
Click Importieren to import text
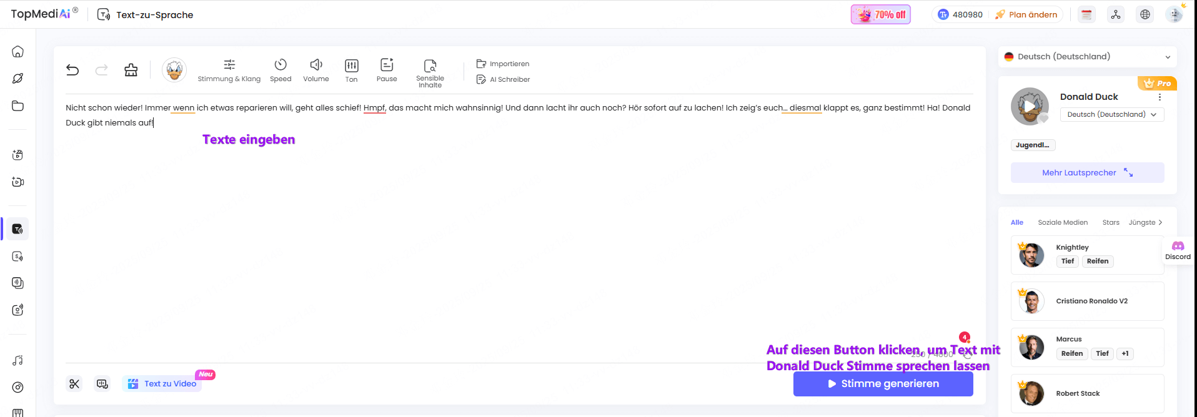tap(503, 64)
